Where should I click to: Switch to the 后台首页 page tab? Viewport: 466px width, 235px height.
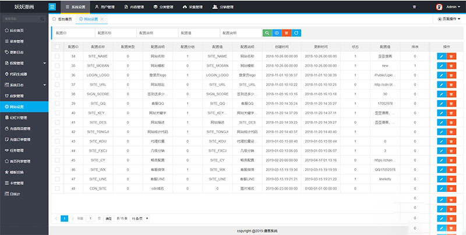(62, 19)
